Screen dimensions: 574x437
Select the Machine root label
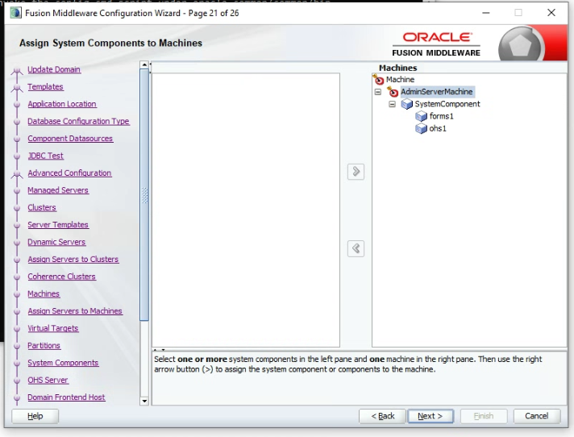pos(400,80)
